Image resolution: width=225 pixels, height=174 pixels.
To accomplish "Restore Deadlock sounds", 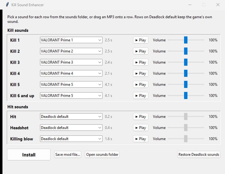I will point(199,155).
